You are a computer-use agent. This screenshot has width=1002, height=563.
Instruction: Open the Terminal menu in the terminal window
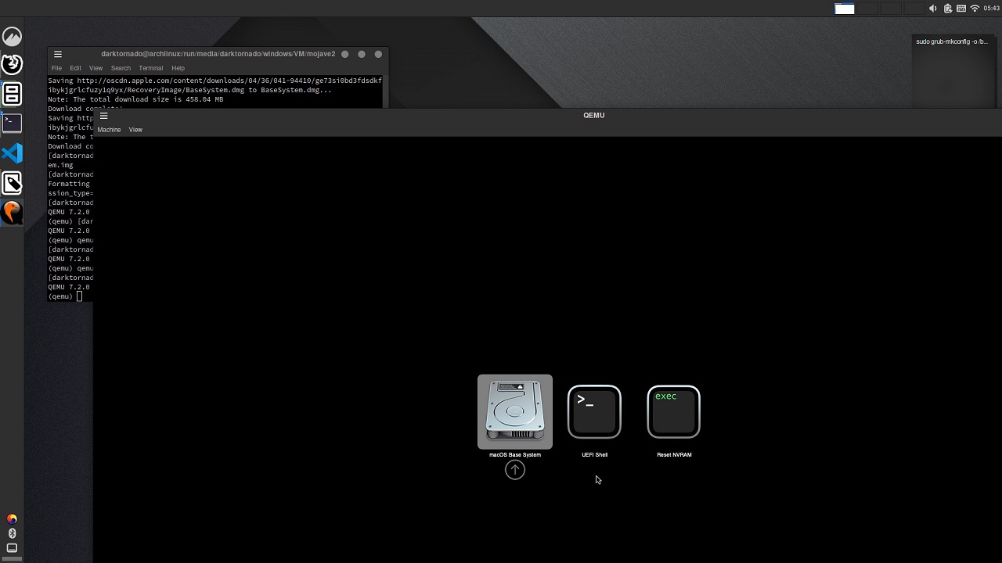click(150, 68)
